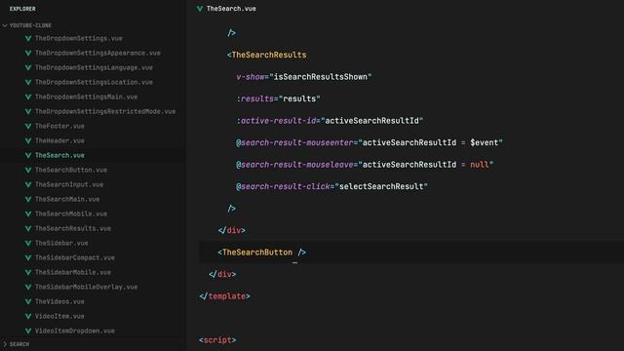Image resolution: width=624 pixels, height=351 pixels.
Task: Click the v-show attribute in code
Action: tap(251, 77)
